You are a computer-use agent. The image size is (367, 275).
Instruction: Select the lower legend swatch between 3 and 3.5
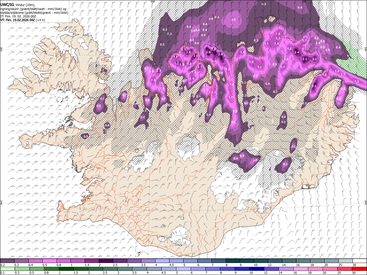coord(125,269)
